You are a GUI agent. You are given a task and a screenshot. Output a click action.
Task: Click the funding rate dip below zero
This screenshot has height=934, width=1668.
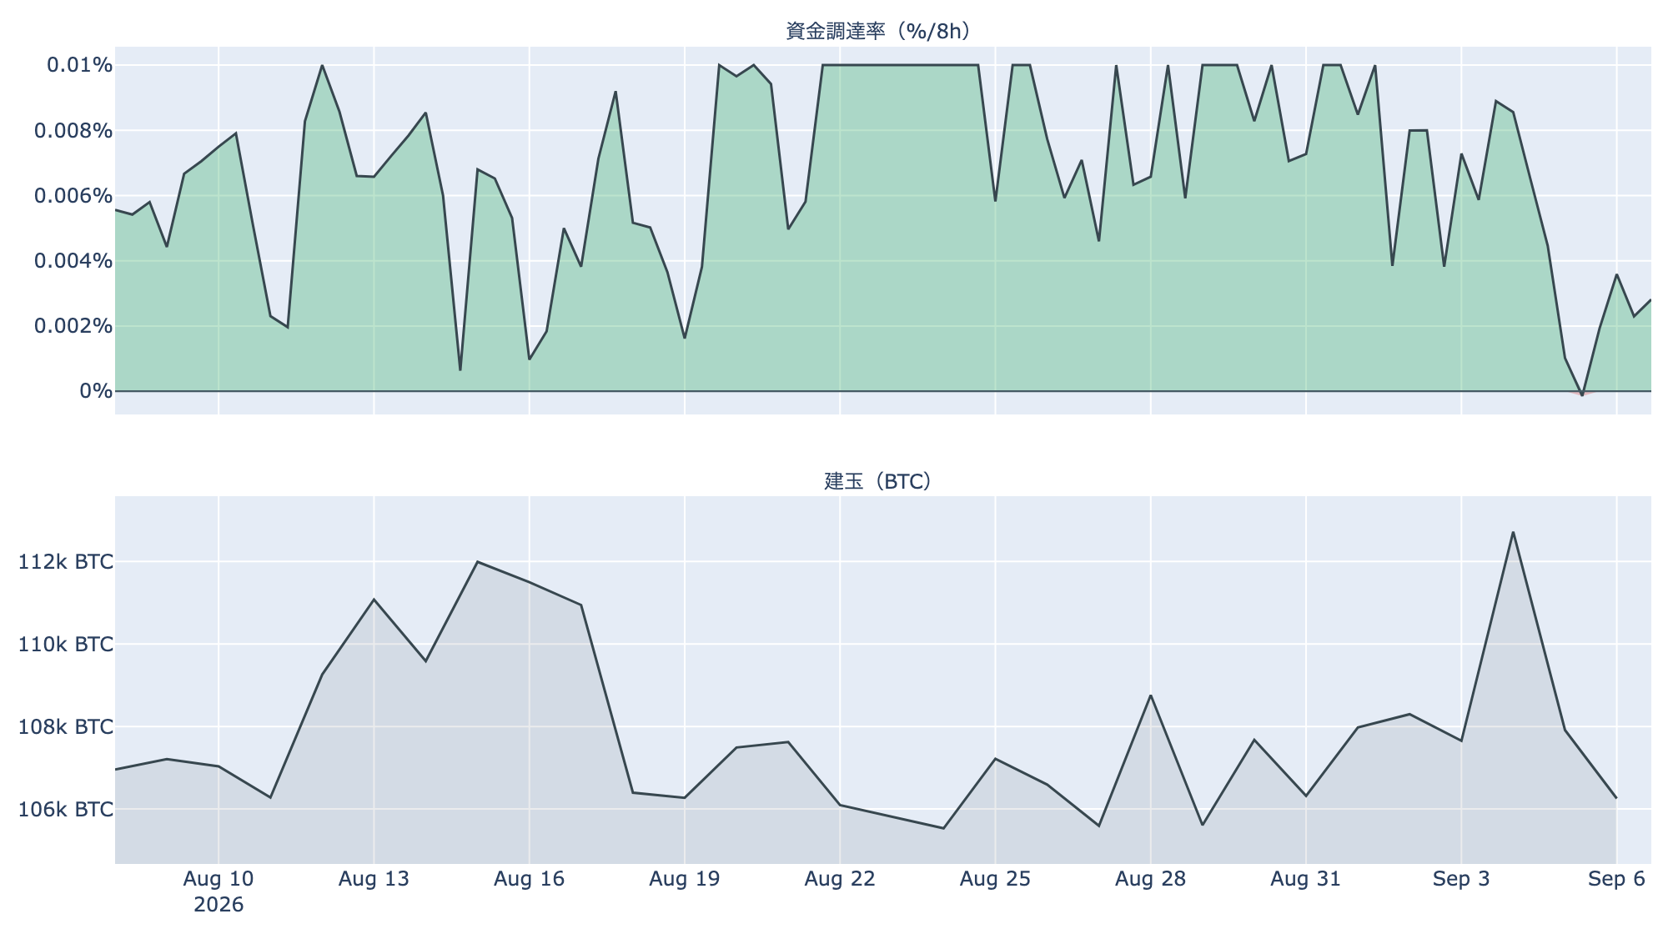[x=1582, y=394]
